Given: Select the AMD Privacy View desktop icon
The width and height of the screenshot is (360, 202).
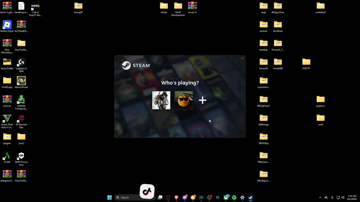Looking at the screenshot, I should [21, 159].
